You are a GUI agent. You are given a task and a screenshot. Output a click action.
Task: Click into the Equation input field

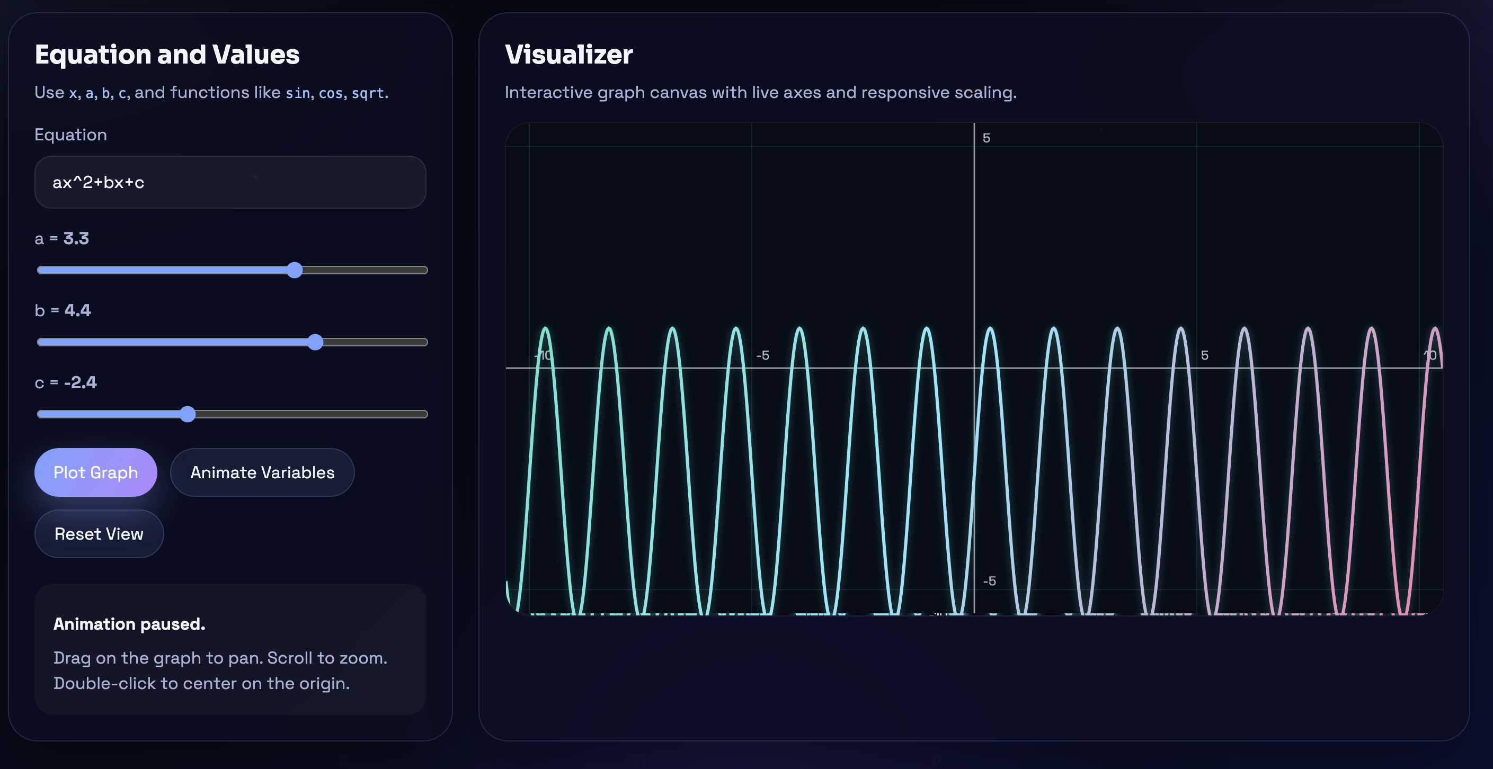click(230, 183)
